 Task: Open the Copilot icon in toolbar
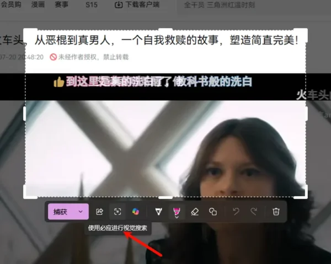(x=136, y=212)
